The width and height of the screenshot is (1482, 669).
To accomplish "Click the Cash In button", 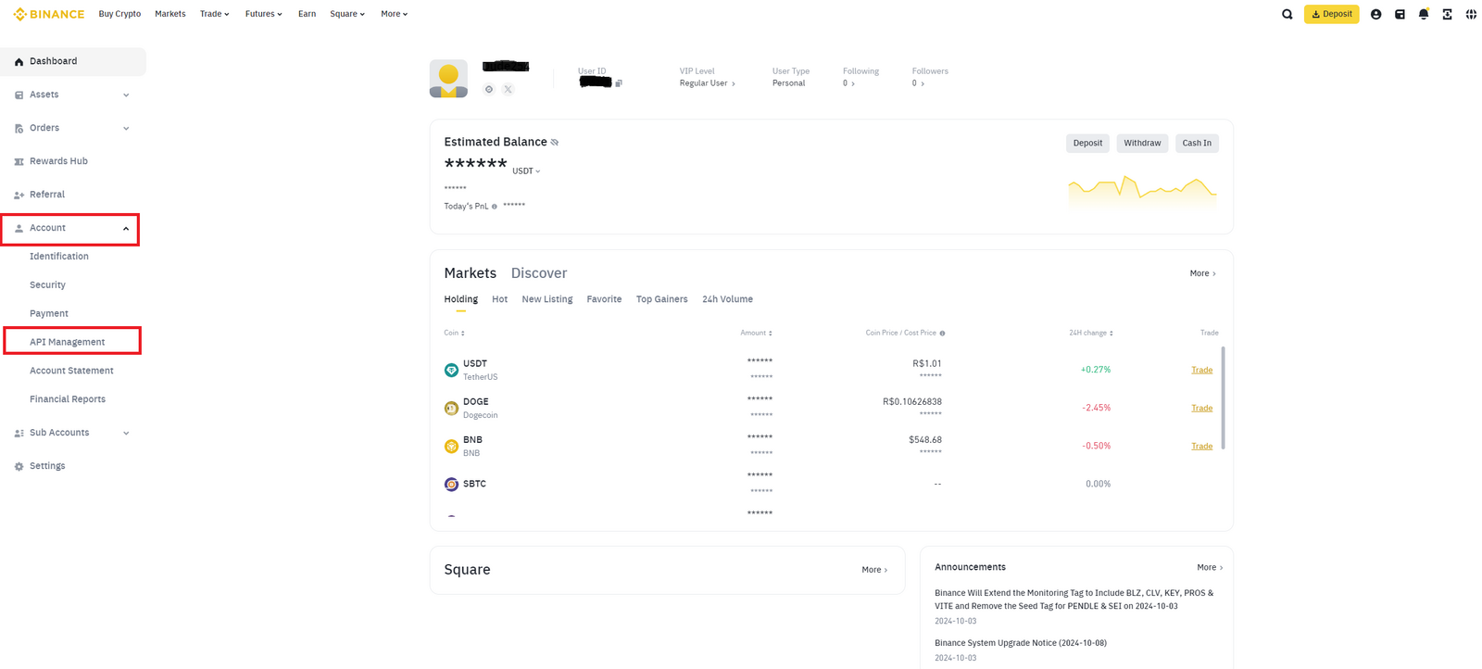I will click(x=1197, y=144).
